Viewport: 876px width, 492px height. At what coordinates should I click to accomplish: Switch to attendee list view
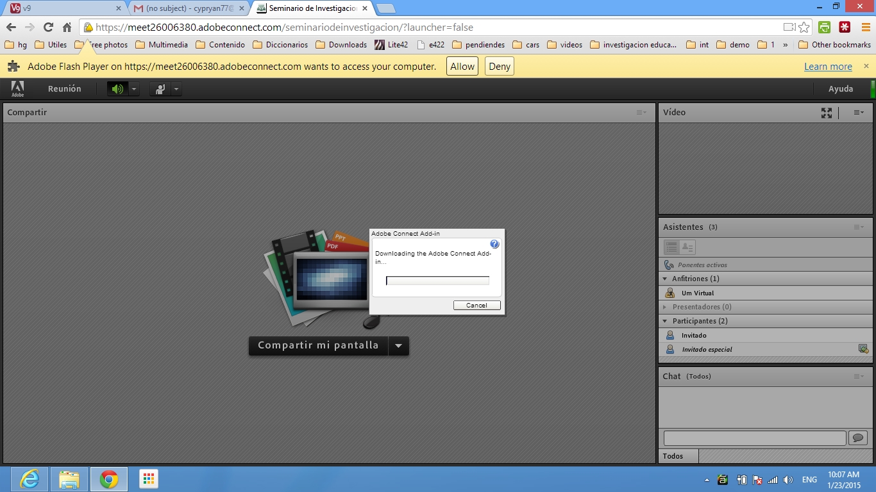click(x=671, y=247)
